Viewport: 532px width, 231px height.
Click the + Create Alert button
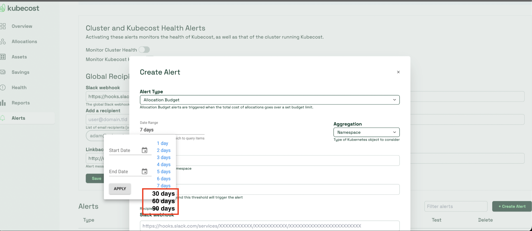click(x=512, y=206)
